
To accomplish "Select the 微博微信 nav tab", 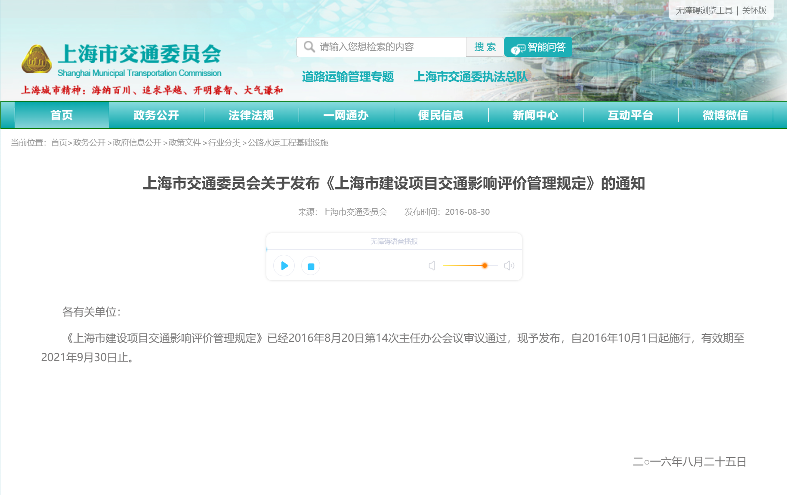I will [725, 115].
